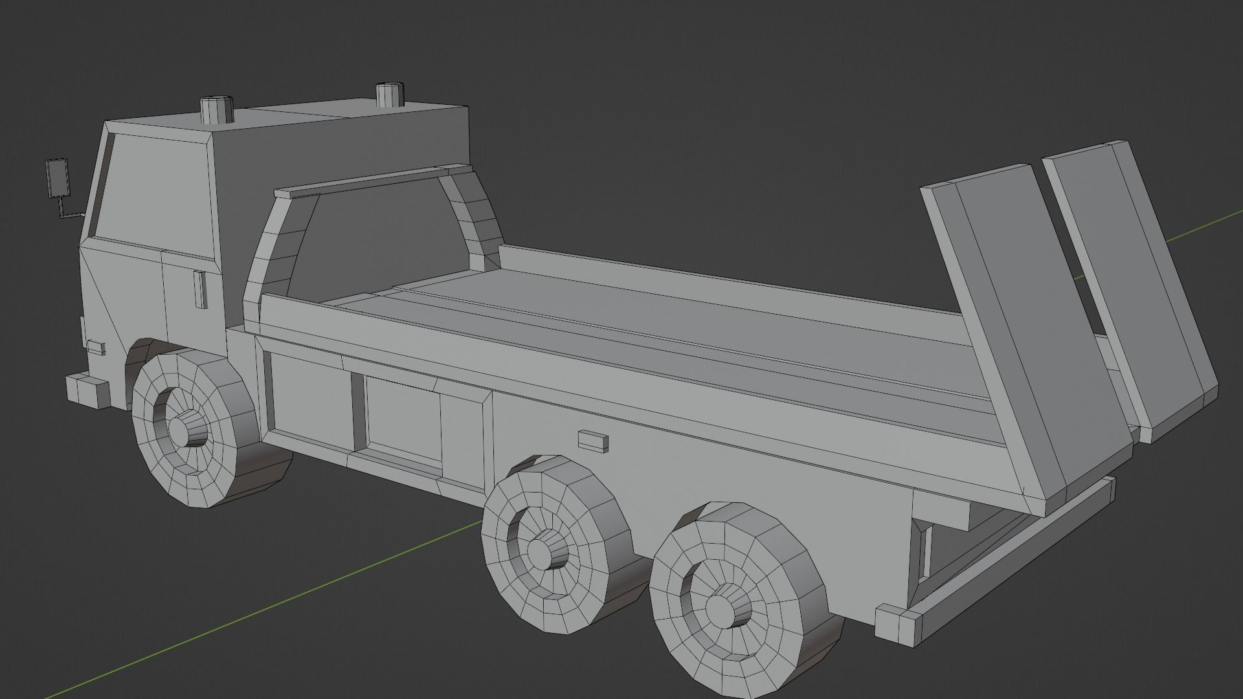The image size is (1243, 699).
Task: Select the small indicator light on cab front
Action: pyautogui.click(x=96, y=348)
